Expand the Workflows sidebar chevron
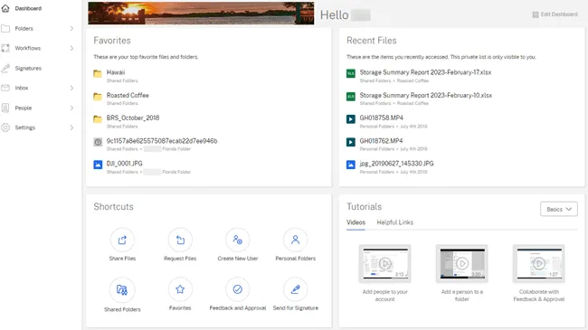The width and height of the screenshot is (588, 330). point(71,48)
